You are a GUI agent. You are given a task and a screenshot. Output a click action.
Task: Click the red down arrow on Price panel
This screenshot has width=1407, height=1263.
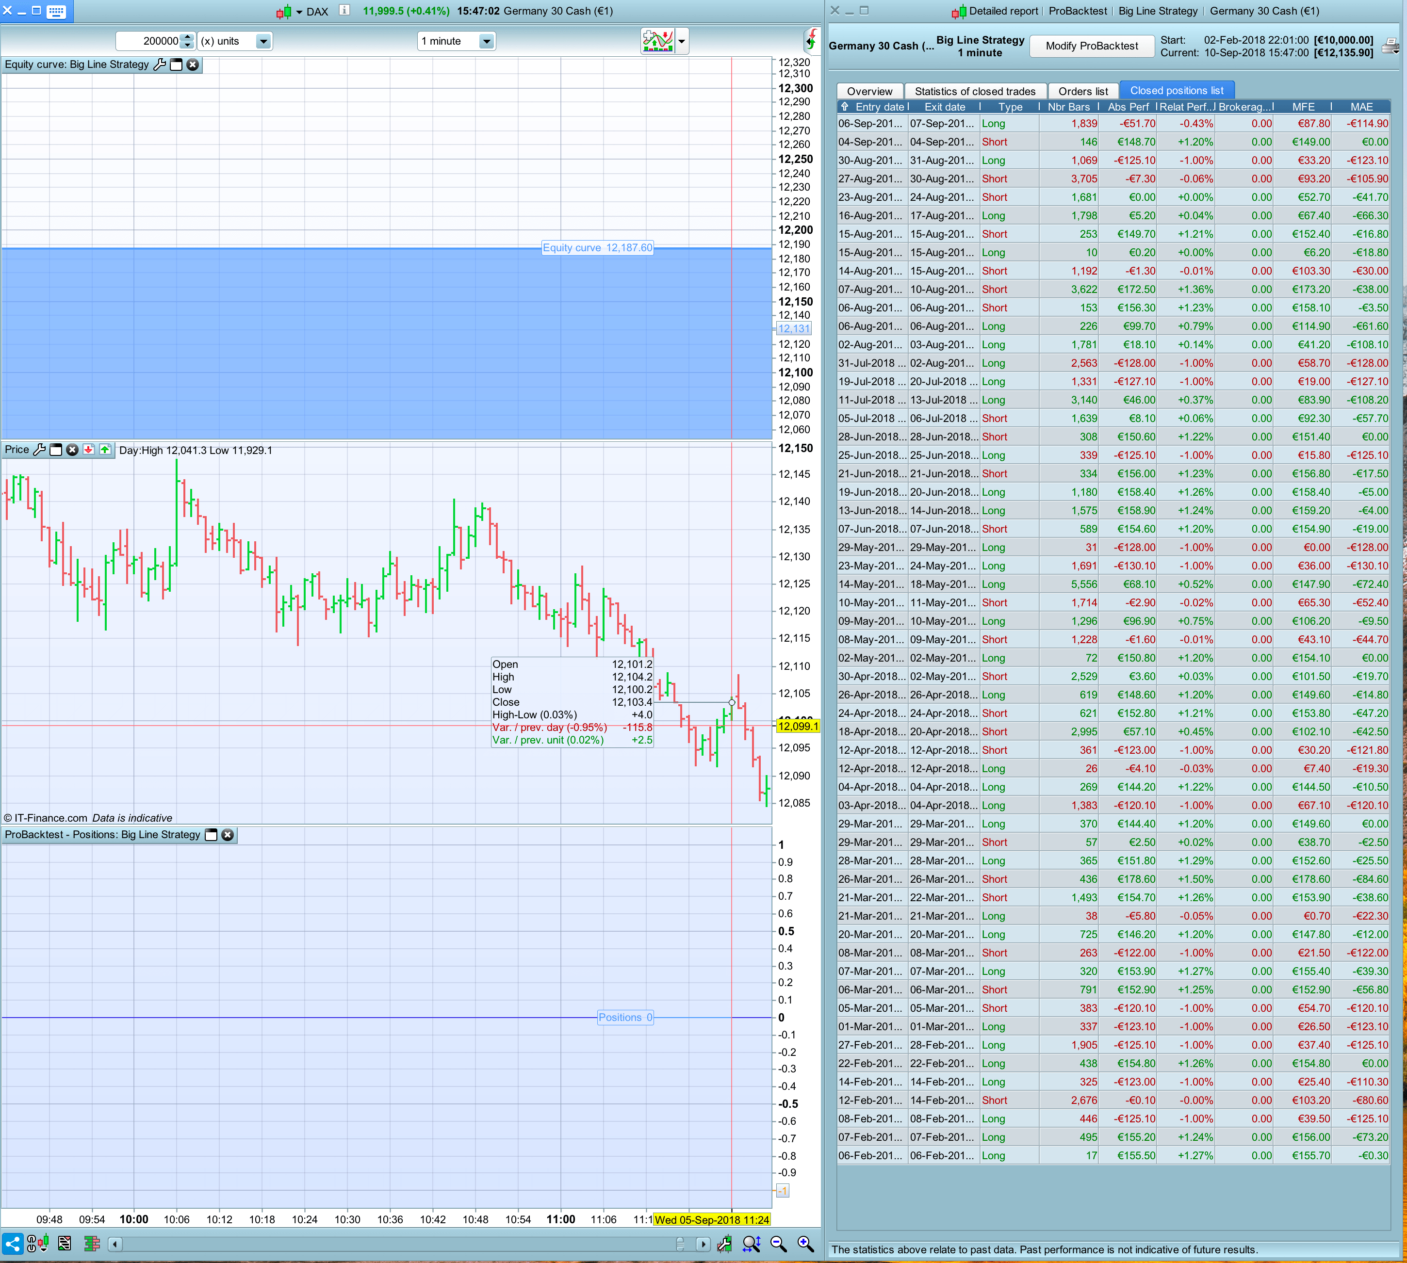89,450
